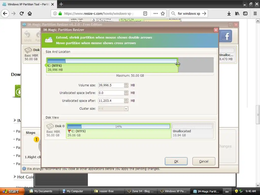
Task: Click the security shield tray icon
Action: click(x=236, y=191)
